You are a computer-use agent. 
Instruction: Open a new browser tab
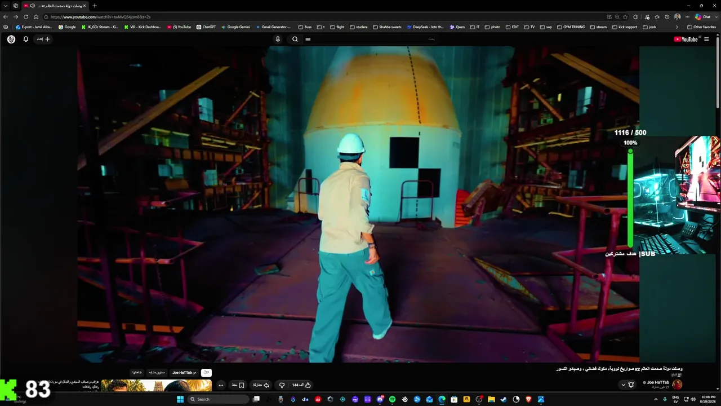[x=95, y=6]
